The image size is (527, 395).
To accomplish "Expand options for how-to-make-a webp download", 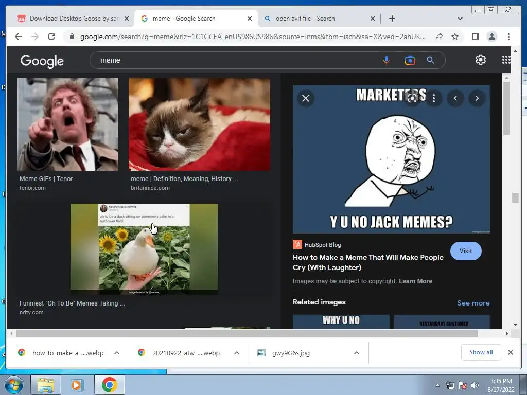I will 117,353.
